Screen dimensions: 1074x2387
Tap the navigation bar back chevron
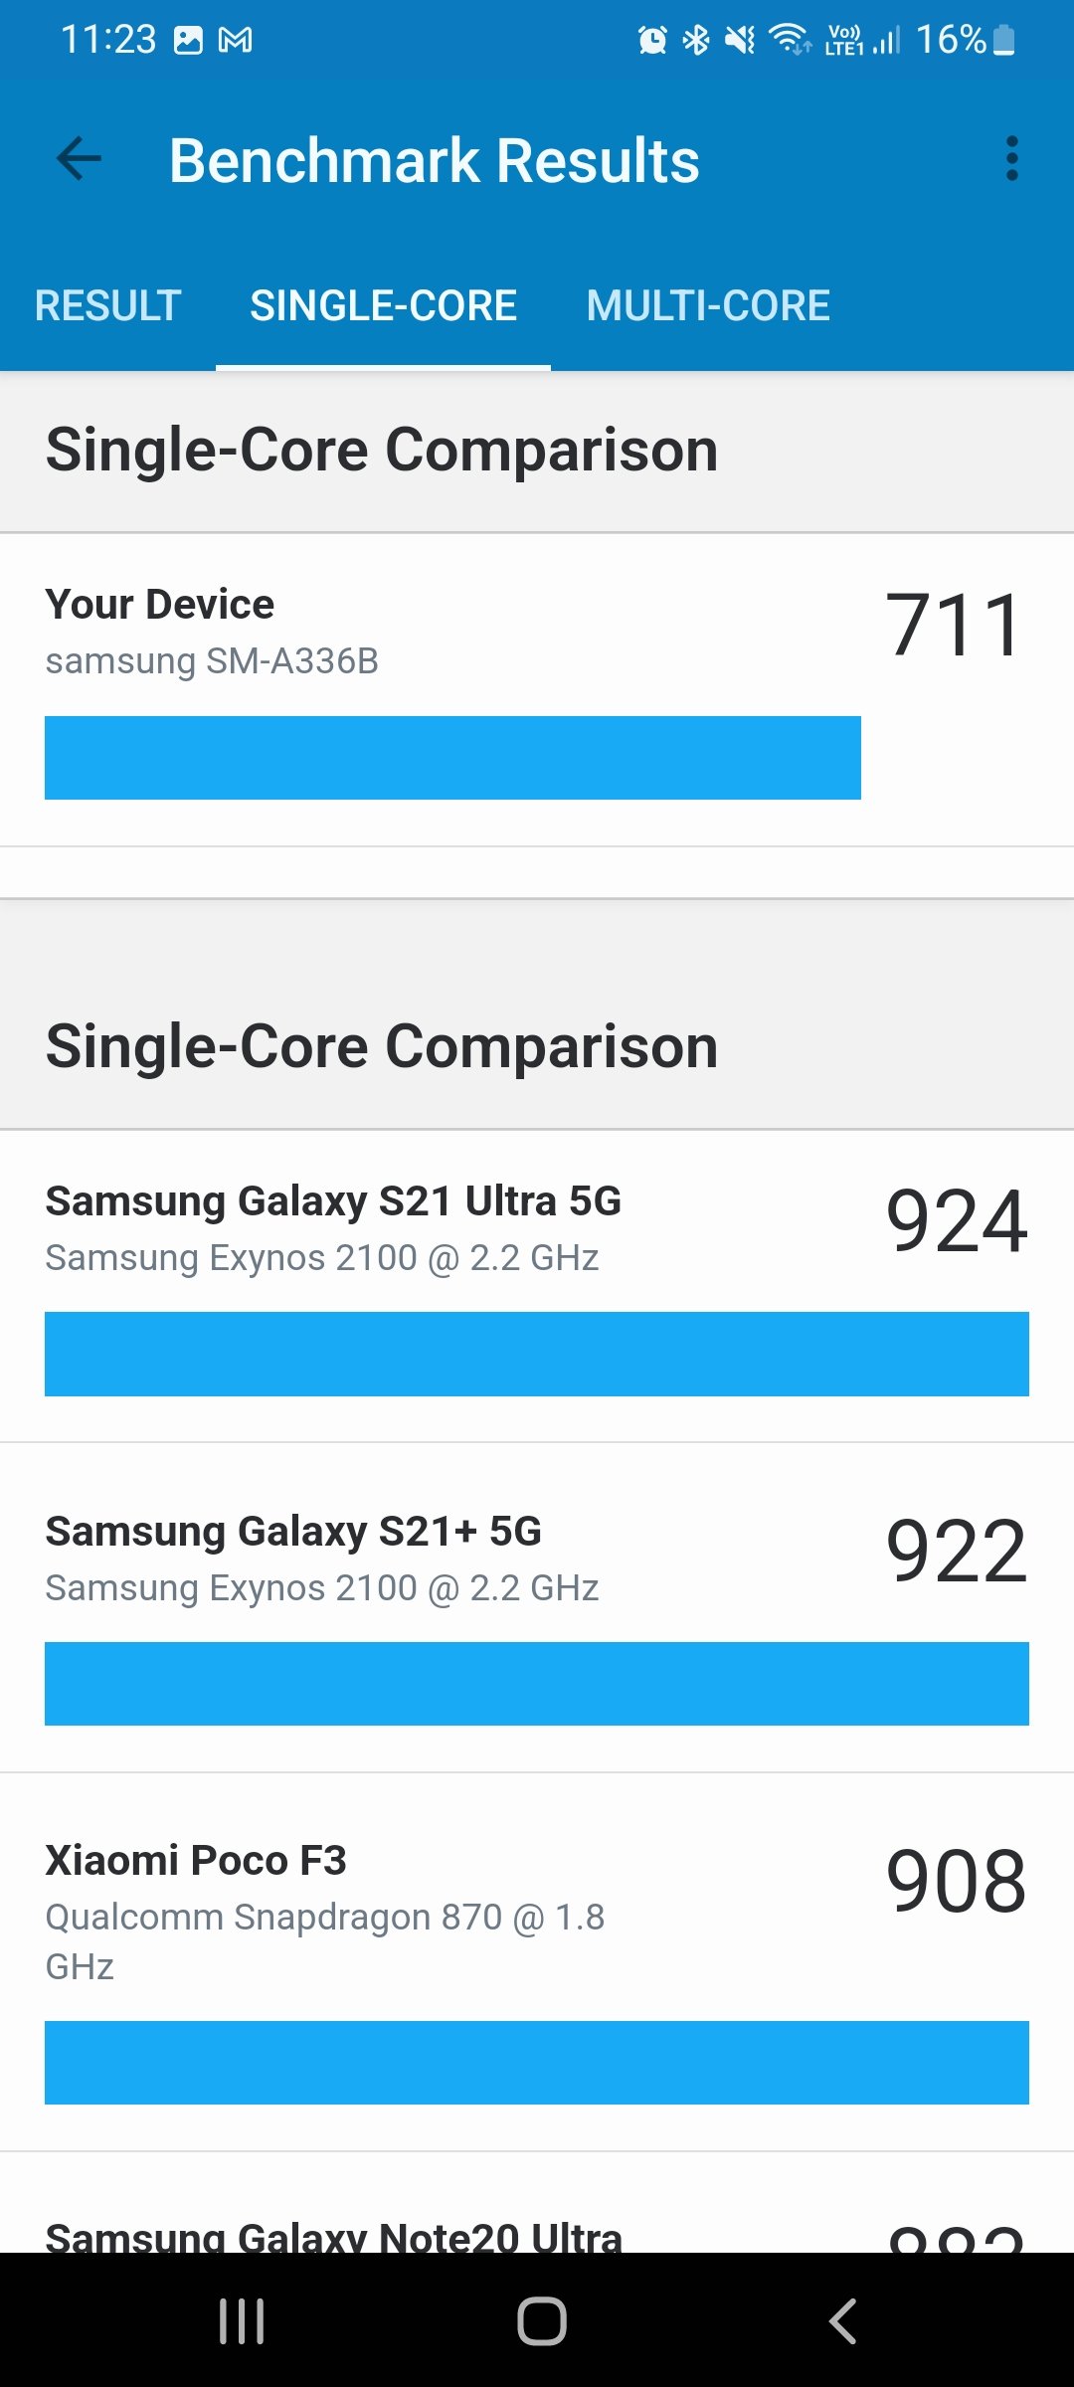point(842,2321)
